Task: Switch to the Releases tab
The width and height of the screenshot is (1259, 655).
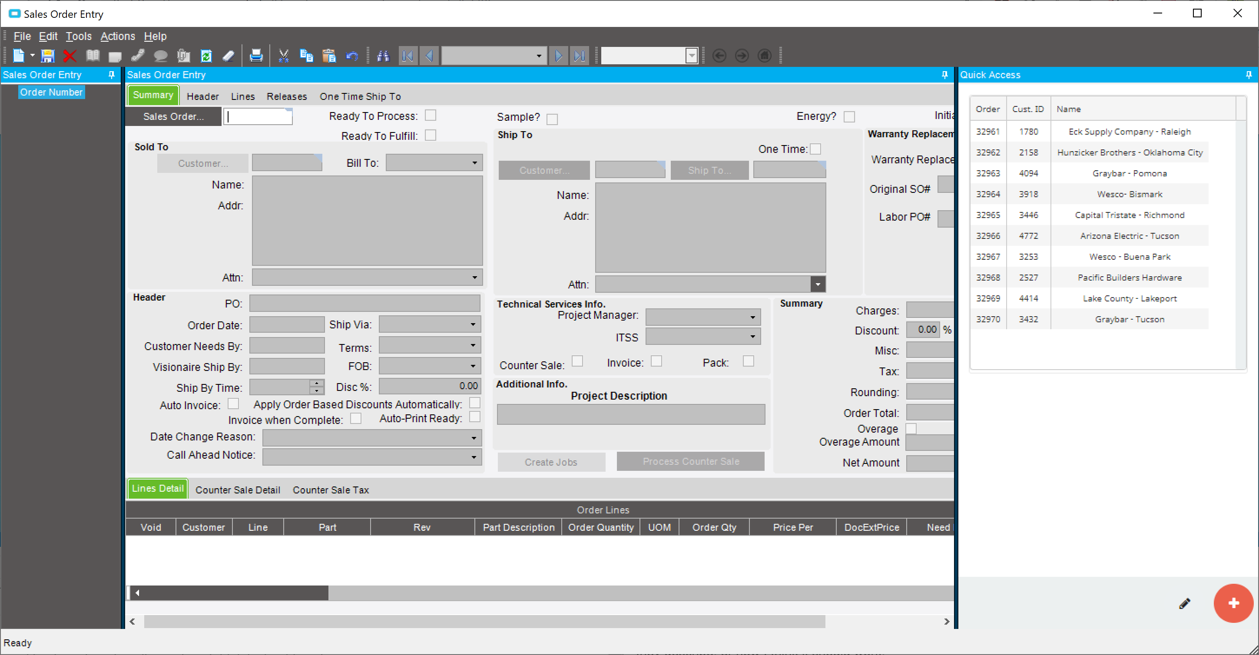Action: click(287, 96)
